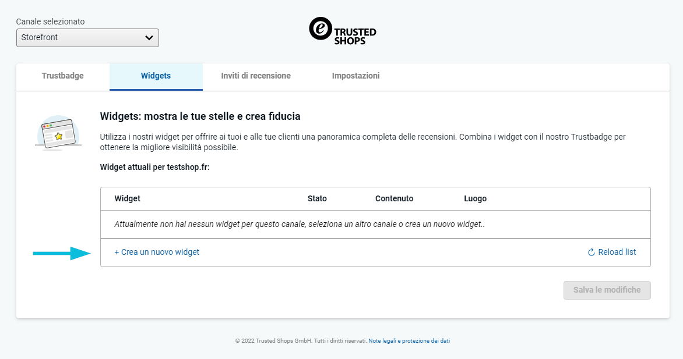Switch to the Trustbadge tab
This screenshot has height=359, width=683.
coord(63,76)
